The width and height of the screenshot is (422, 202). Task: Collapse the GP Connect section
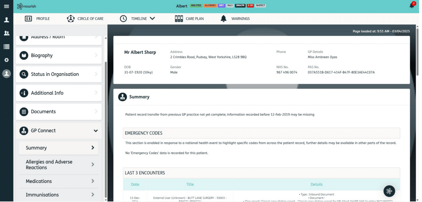[x=95, y=131]
